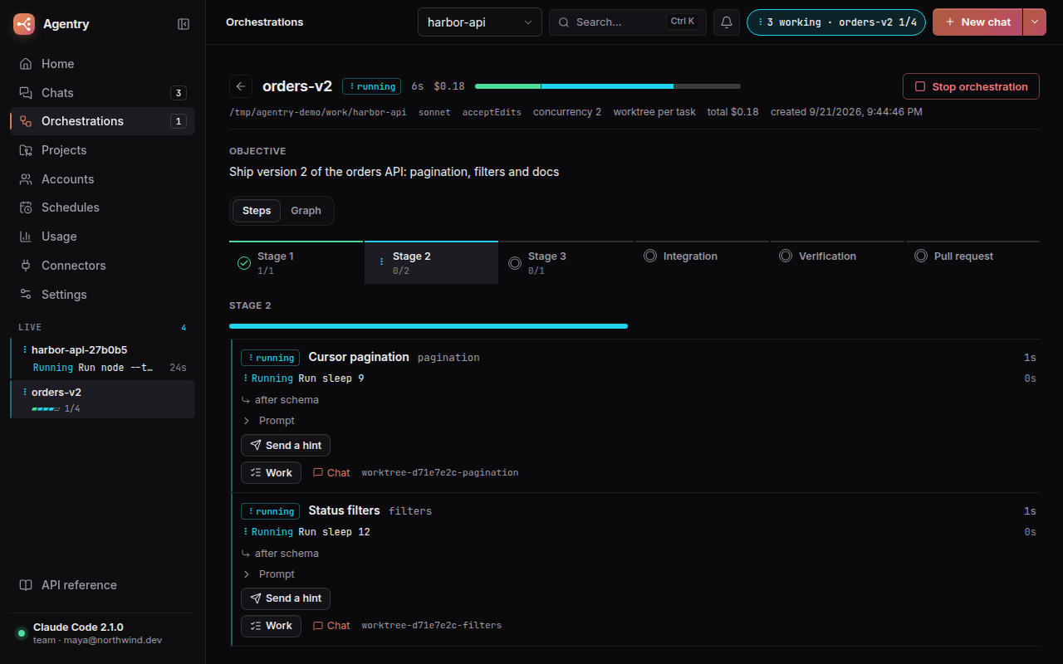
Task: Open the harbor-api project dropdown
Action: pos(480,22)
